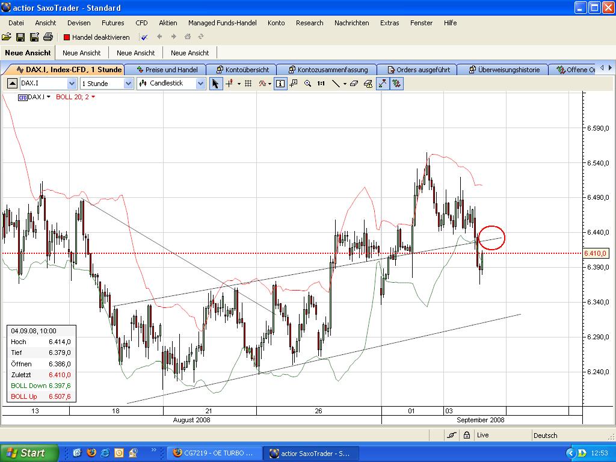Open the Hilfe menu
This screenshot has width=616, height=462.
click(450, 23)
